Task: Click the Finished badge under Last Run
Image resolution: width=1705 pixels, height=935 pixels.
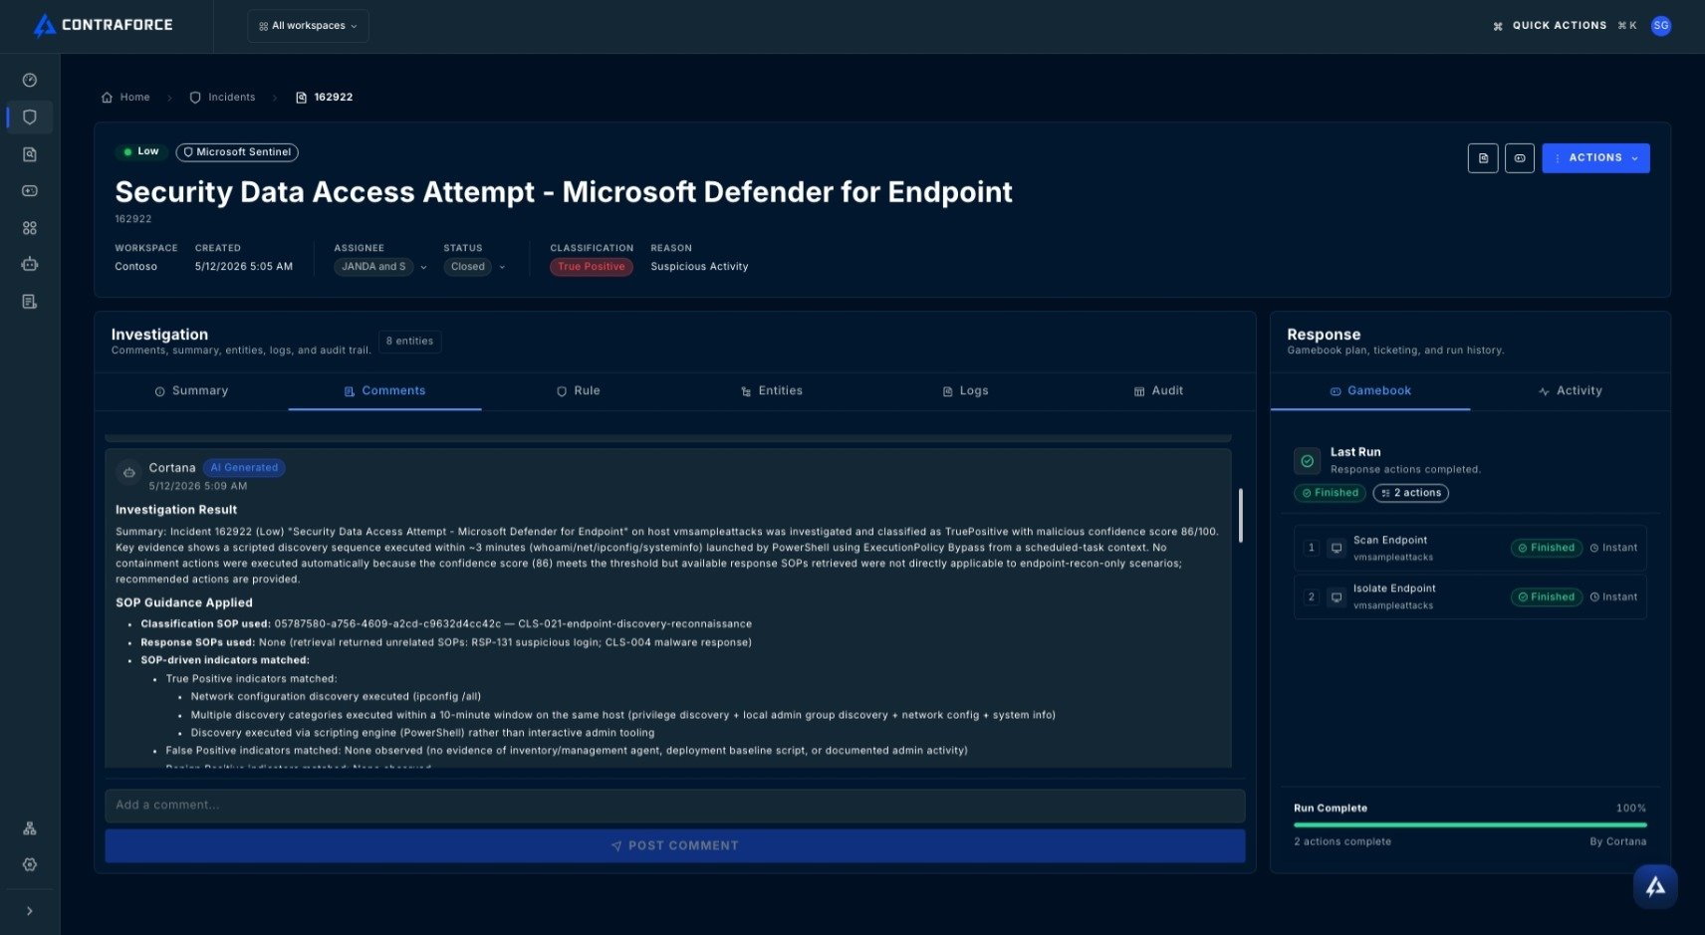Action: point(1330,493)
